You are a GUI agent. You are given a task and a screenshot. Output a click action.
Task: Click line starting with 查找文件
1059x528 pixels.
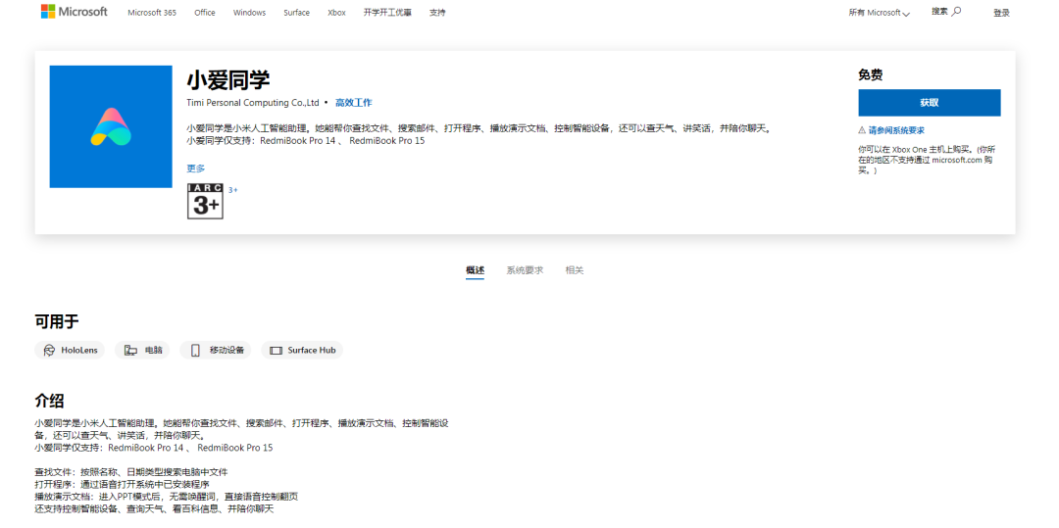131,472
